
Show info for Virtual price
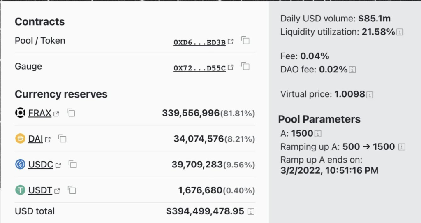pos(370,95)
